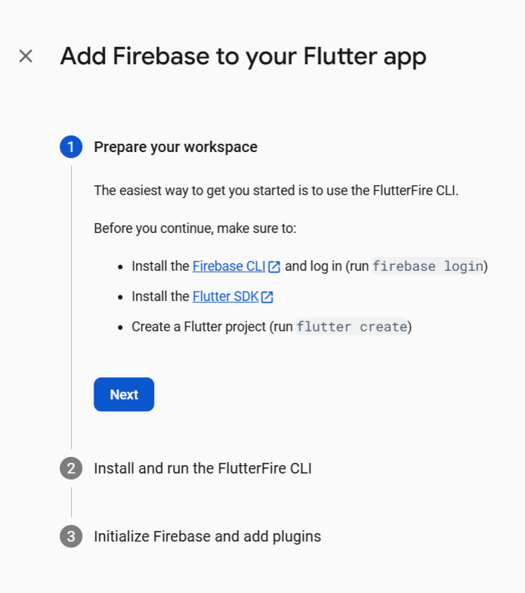Image resolution: width=525 pixels, height=593 pixels.
Task: Click the flutter create code snippet
Action: click(x=352, y=327)
